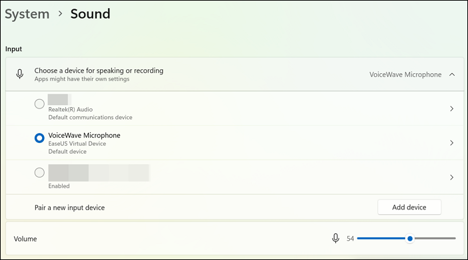Screen dimensions: 468x260
Task: Go back to System breadcrumb
Action: click(x=27, y=14)
